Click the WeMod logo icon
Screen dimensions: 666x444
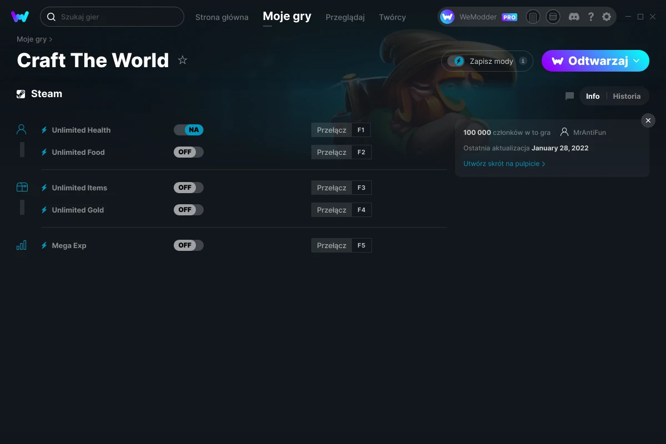[x=20, y=17]
